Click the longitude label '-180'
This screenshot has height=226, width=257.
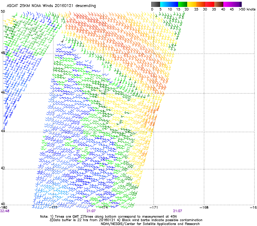[x=3, y=208]
